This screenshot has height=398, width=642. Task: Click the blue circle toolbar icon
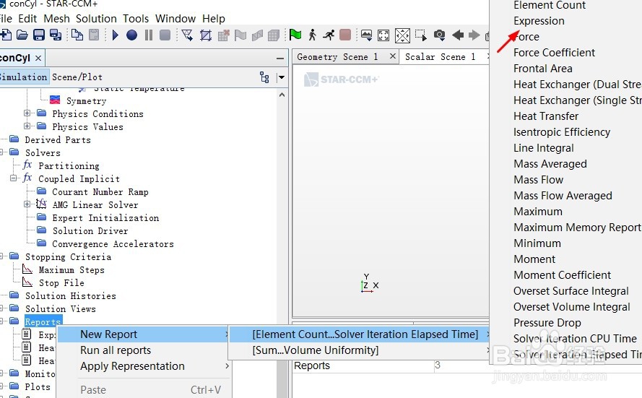(x=131, y=35)
